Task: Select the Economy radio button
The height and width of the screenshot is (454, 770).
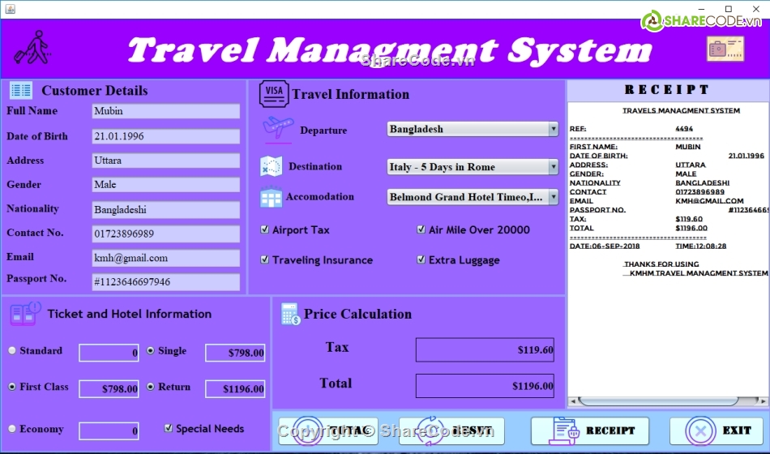Action: tap(12, 429)
